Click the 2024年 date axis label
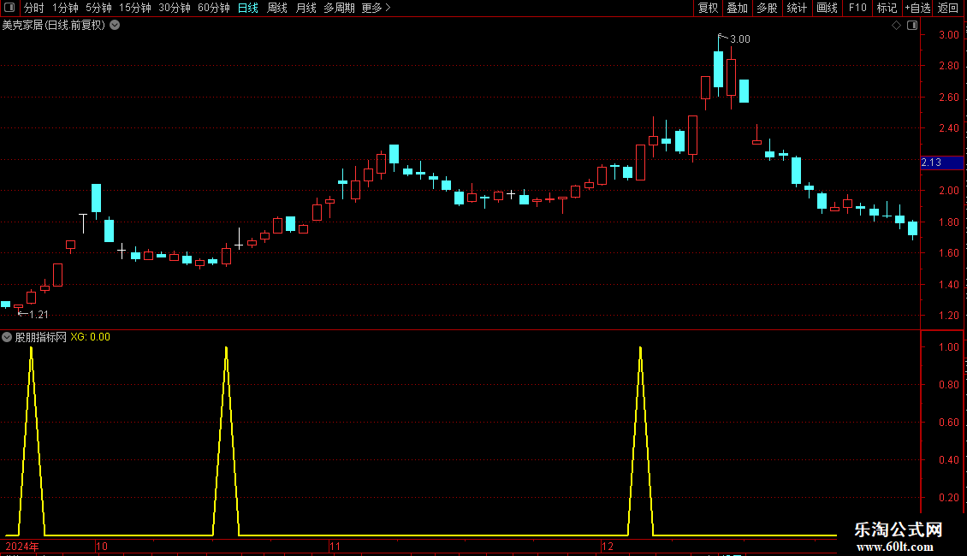Image resolution: width=967 pixels, height=556 pixels. [22, 547]
